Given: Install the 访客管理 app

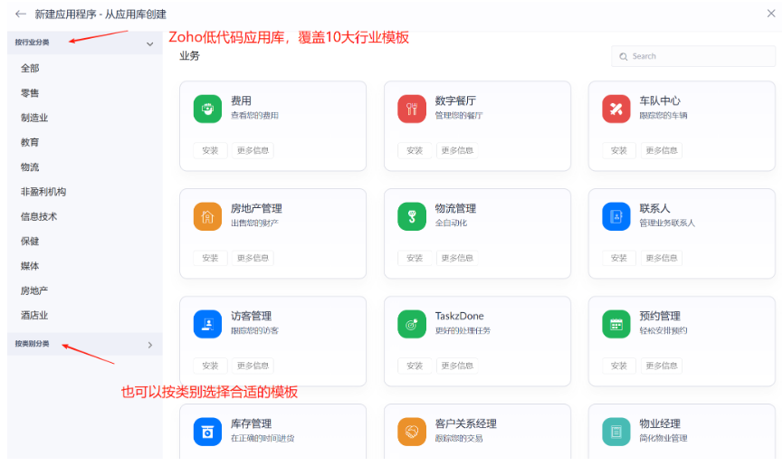Looking at the screenshot, I should click(x=210, y=366).
